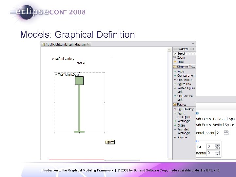Image resolution: width=236 pixels, height=177 pixels.
Task: Minimize the editor area
Action: pos(193,43)
